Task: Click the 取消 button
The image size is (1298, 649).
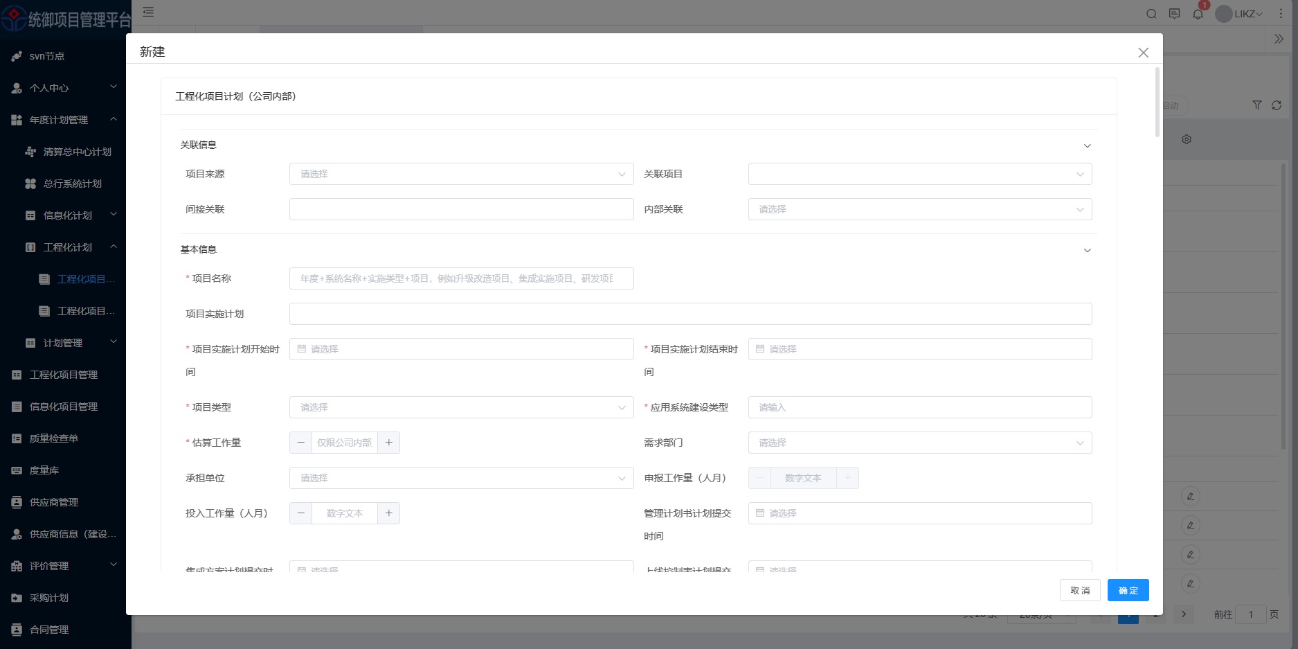Action: 1080,590
